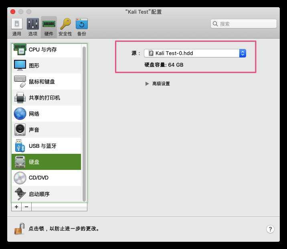Click the hardware list scrollbar
The width and height of the screenshot is (287, 249).
[x=84, y=124]
